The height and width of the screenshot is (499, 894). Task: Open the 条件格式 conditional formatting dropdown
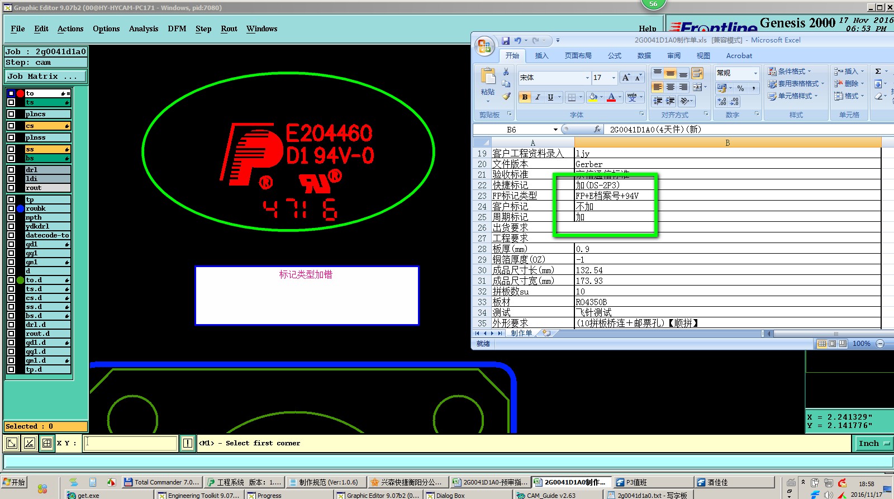789,72
